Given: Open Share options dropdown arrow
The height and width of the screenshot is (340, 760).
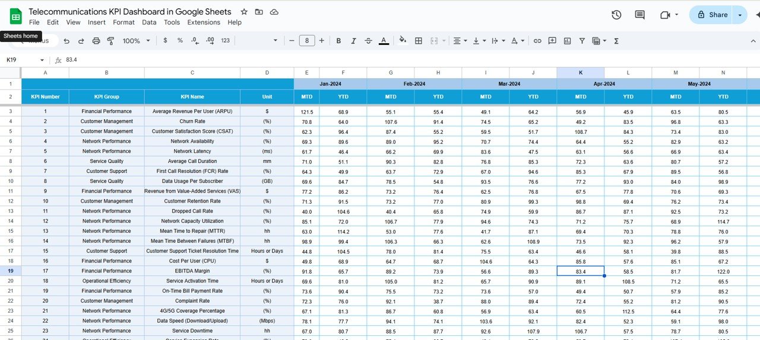Looking at the screenshot, I should (740, 15).
